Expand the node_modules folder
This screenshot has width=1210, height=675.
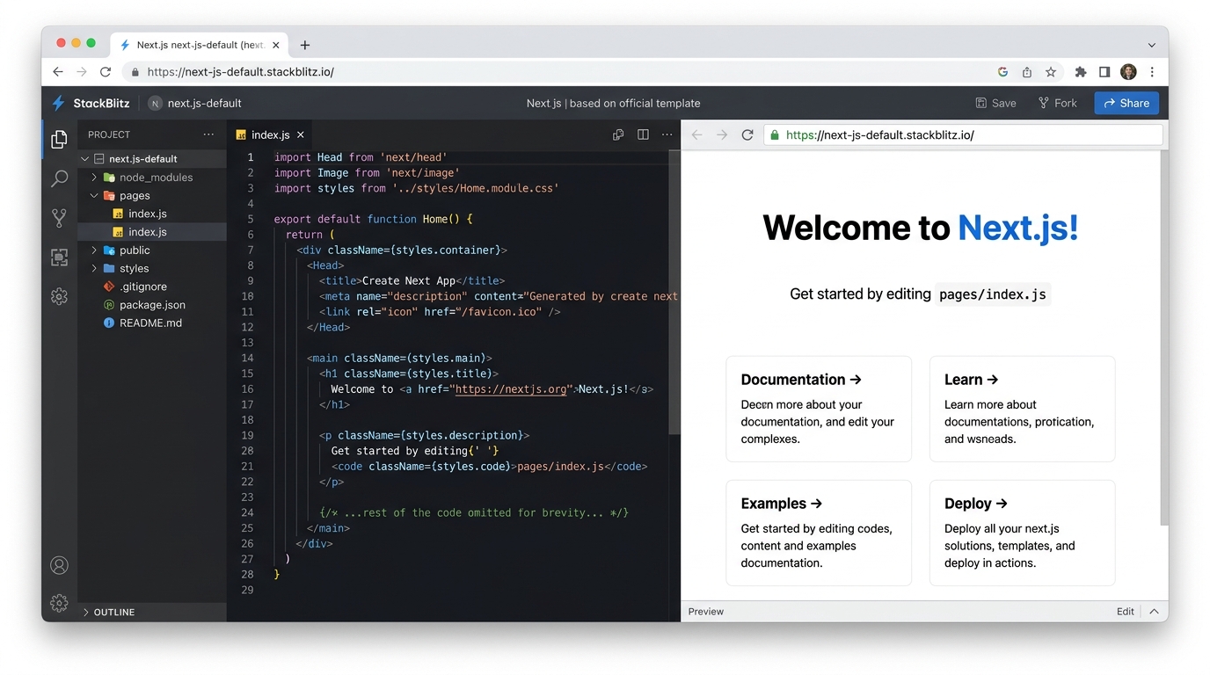point(95,178)
